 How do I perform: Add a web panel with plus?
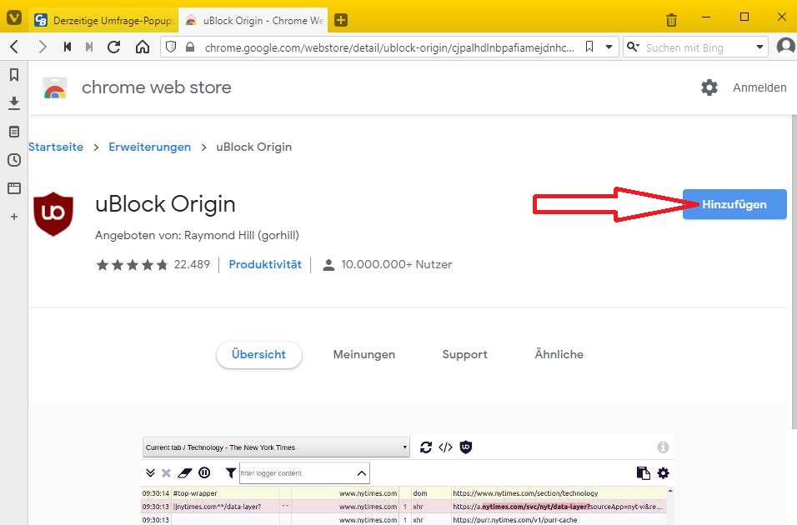pos(14,217)
